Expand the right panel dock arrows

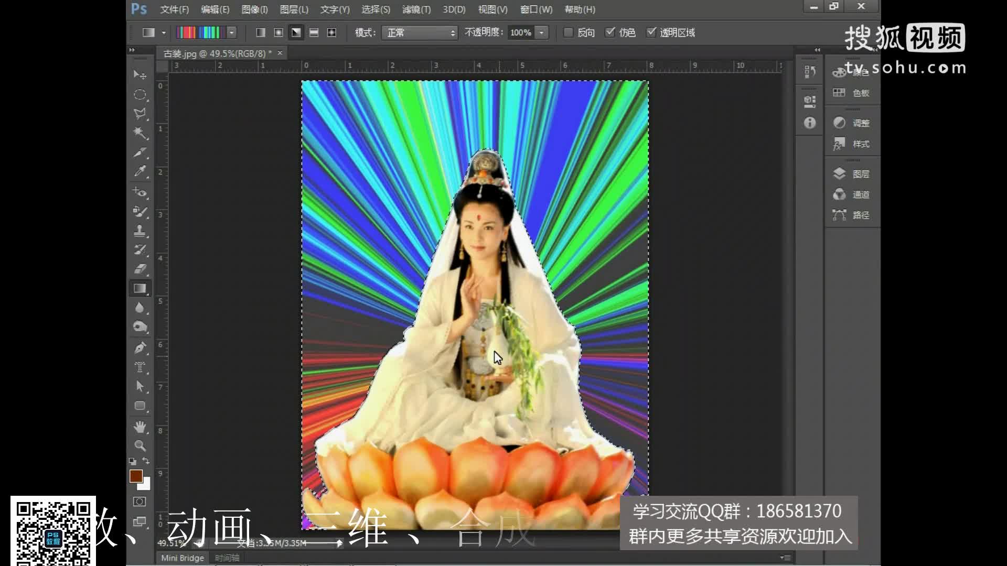(x=817, y=50)
